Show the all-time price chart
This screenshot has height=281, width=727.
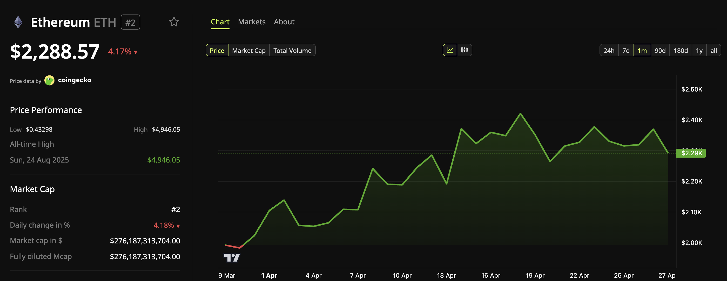point(714,50)
